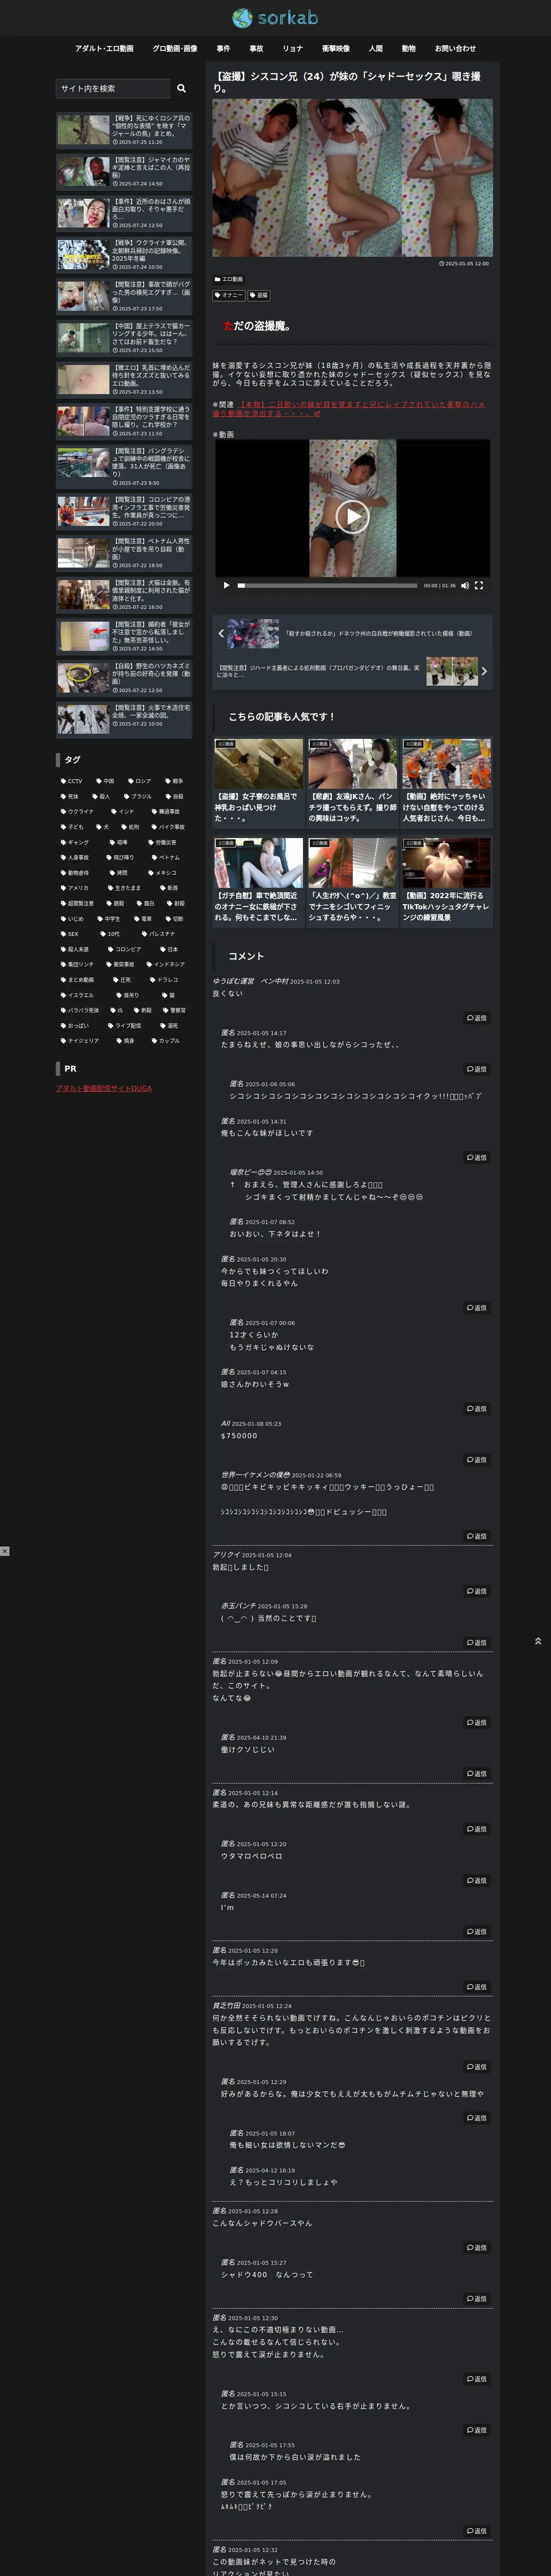Select the ブラジル tag
This screenshot has width=551, height=2576.
click(x=138, y=796)
